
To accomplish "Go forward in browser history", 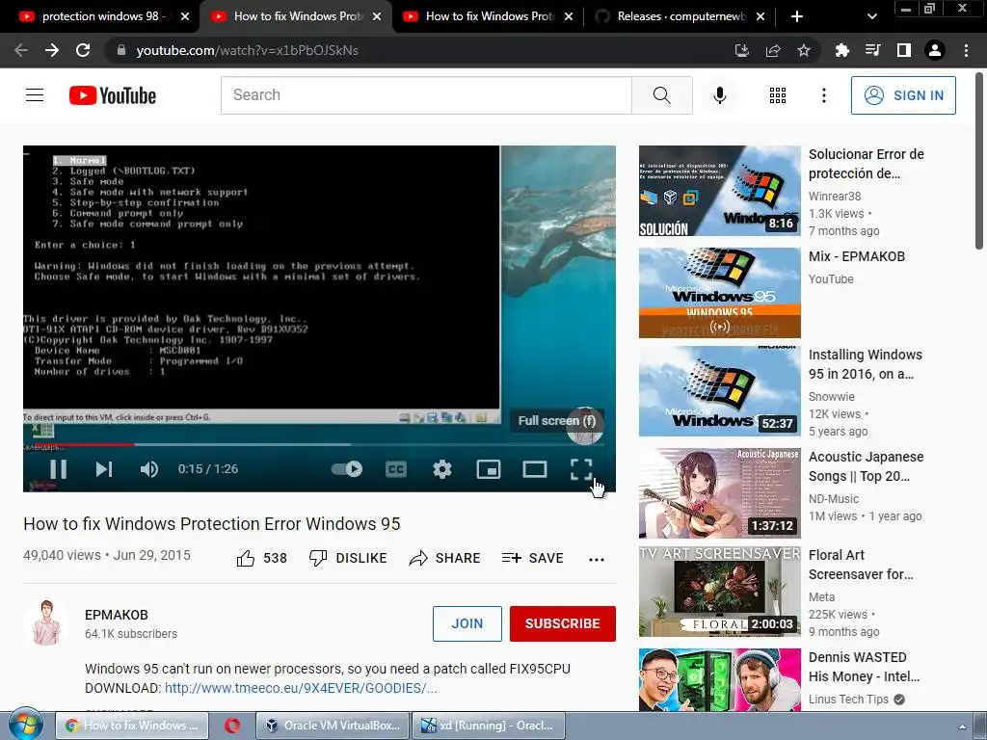I will [x=52, y=50].
